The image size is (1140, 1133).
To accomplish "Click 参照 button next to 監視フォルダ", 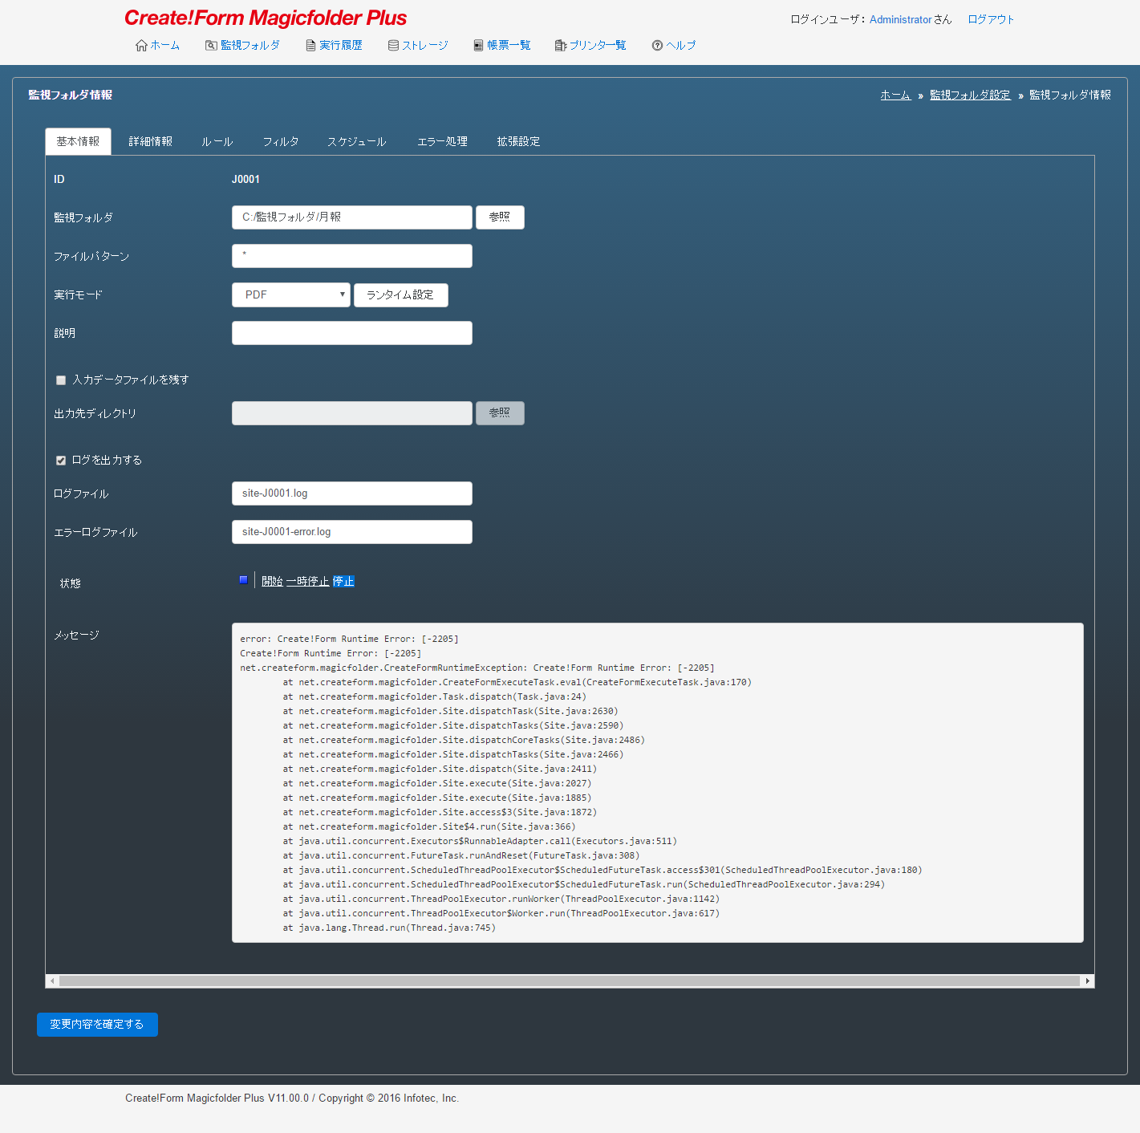I will [500, 217].
